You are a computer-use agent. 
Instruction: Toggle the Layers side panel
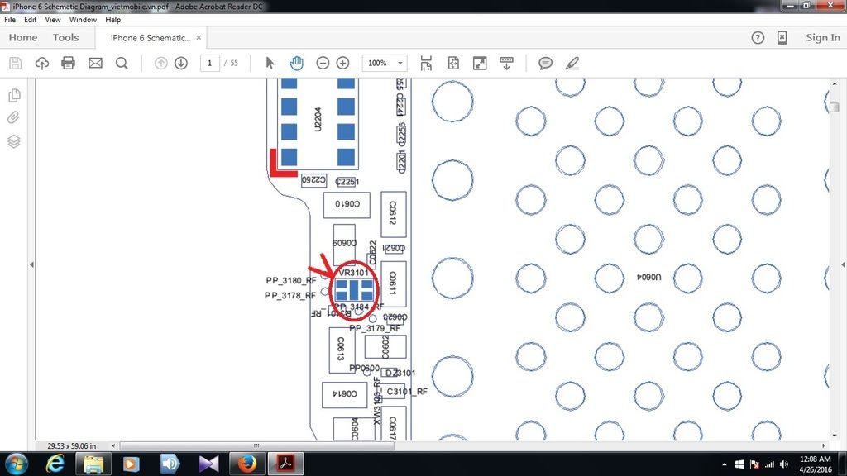(x=14, y=141)
